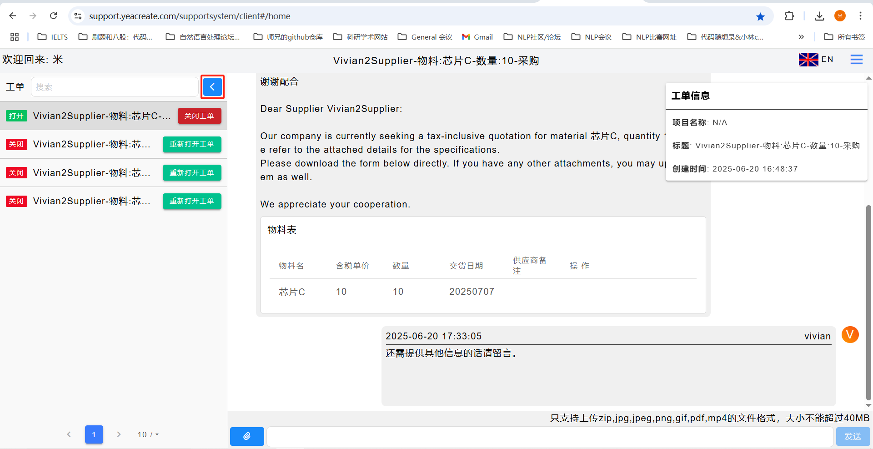Close the open ticket with 关闭工单
Viewport: 873px width, 449px height.
(199, 116)
